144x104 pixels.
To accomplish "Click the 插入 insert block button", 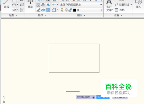I will (138, 4).
